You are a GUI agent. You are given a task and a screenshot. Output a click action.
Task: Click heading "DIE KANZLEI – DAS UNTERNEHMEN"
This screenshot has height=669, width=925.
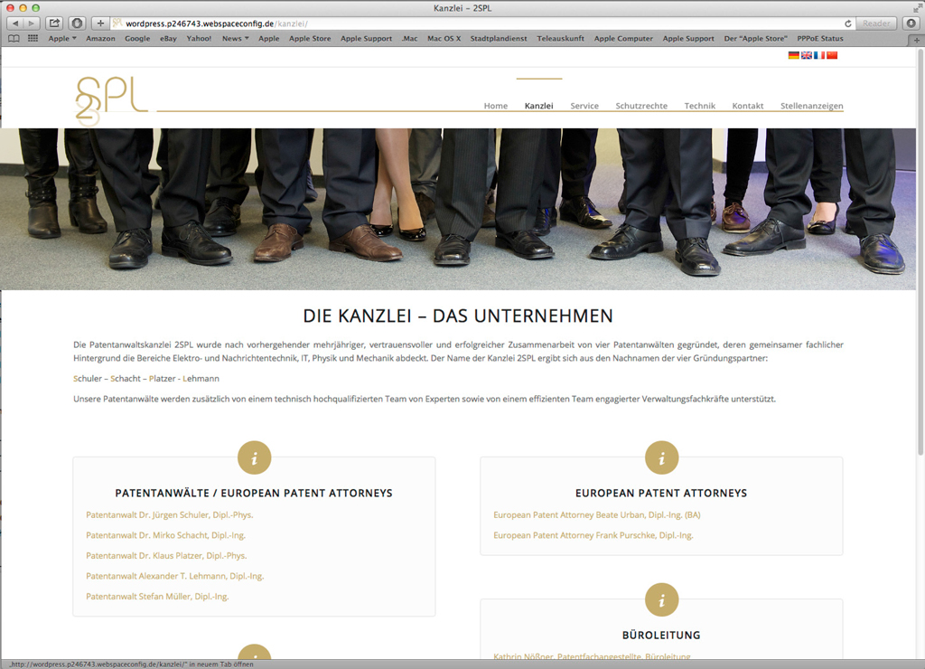coord(458,316)
